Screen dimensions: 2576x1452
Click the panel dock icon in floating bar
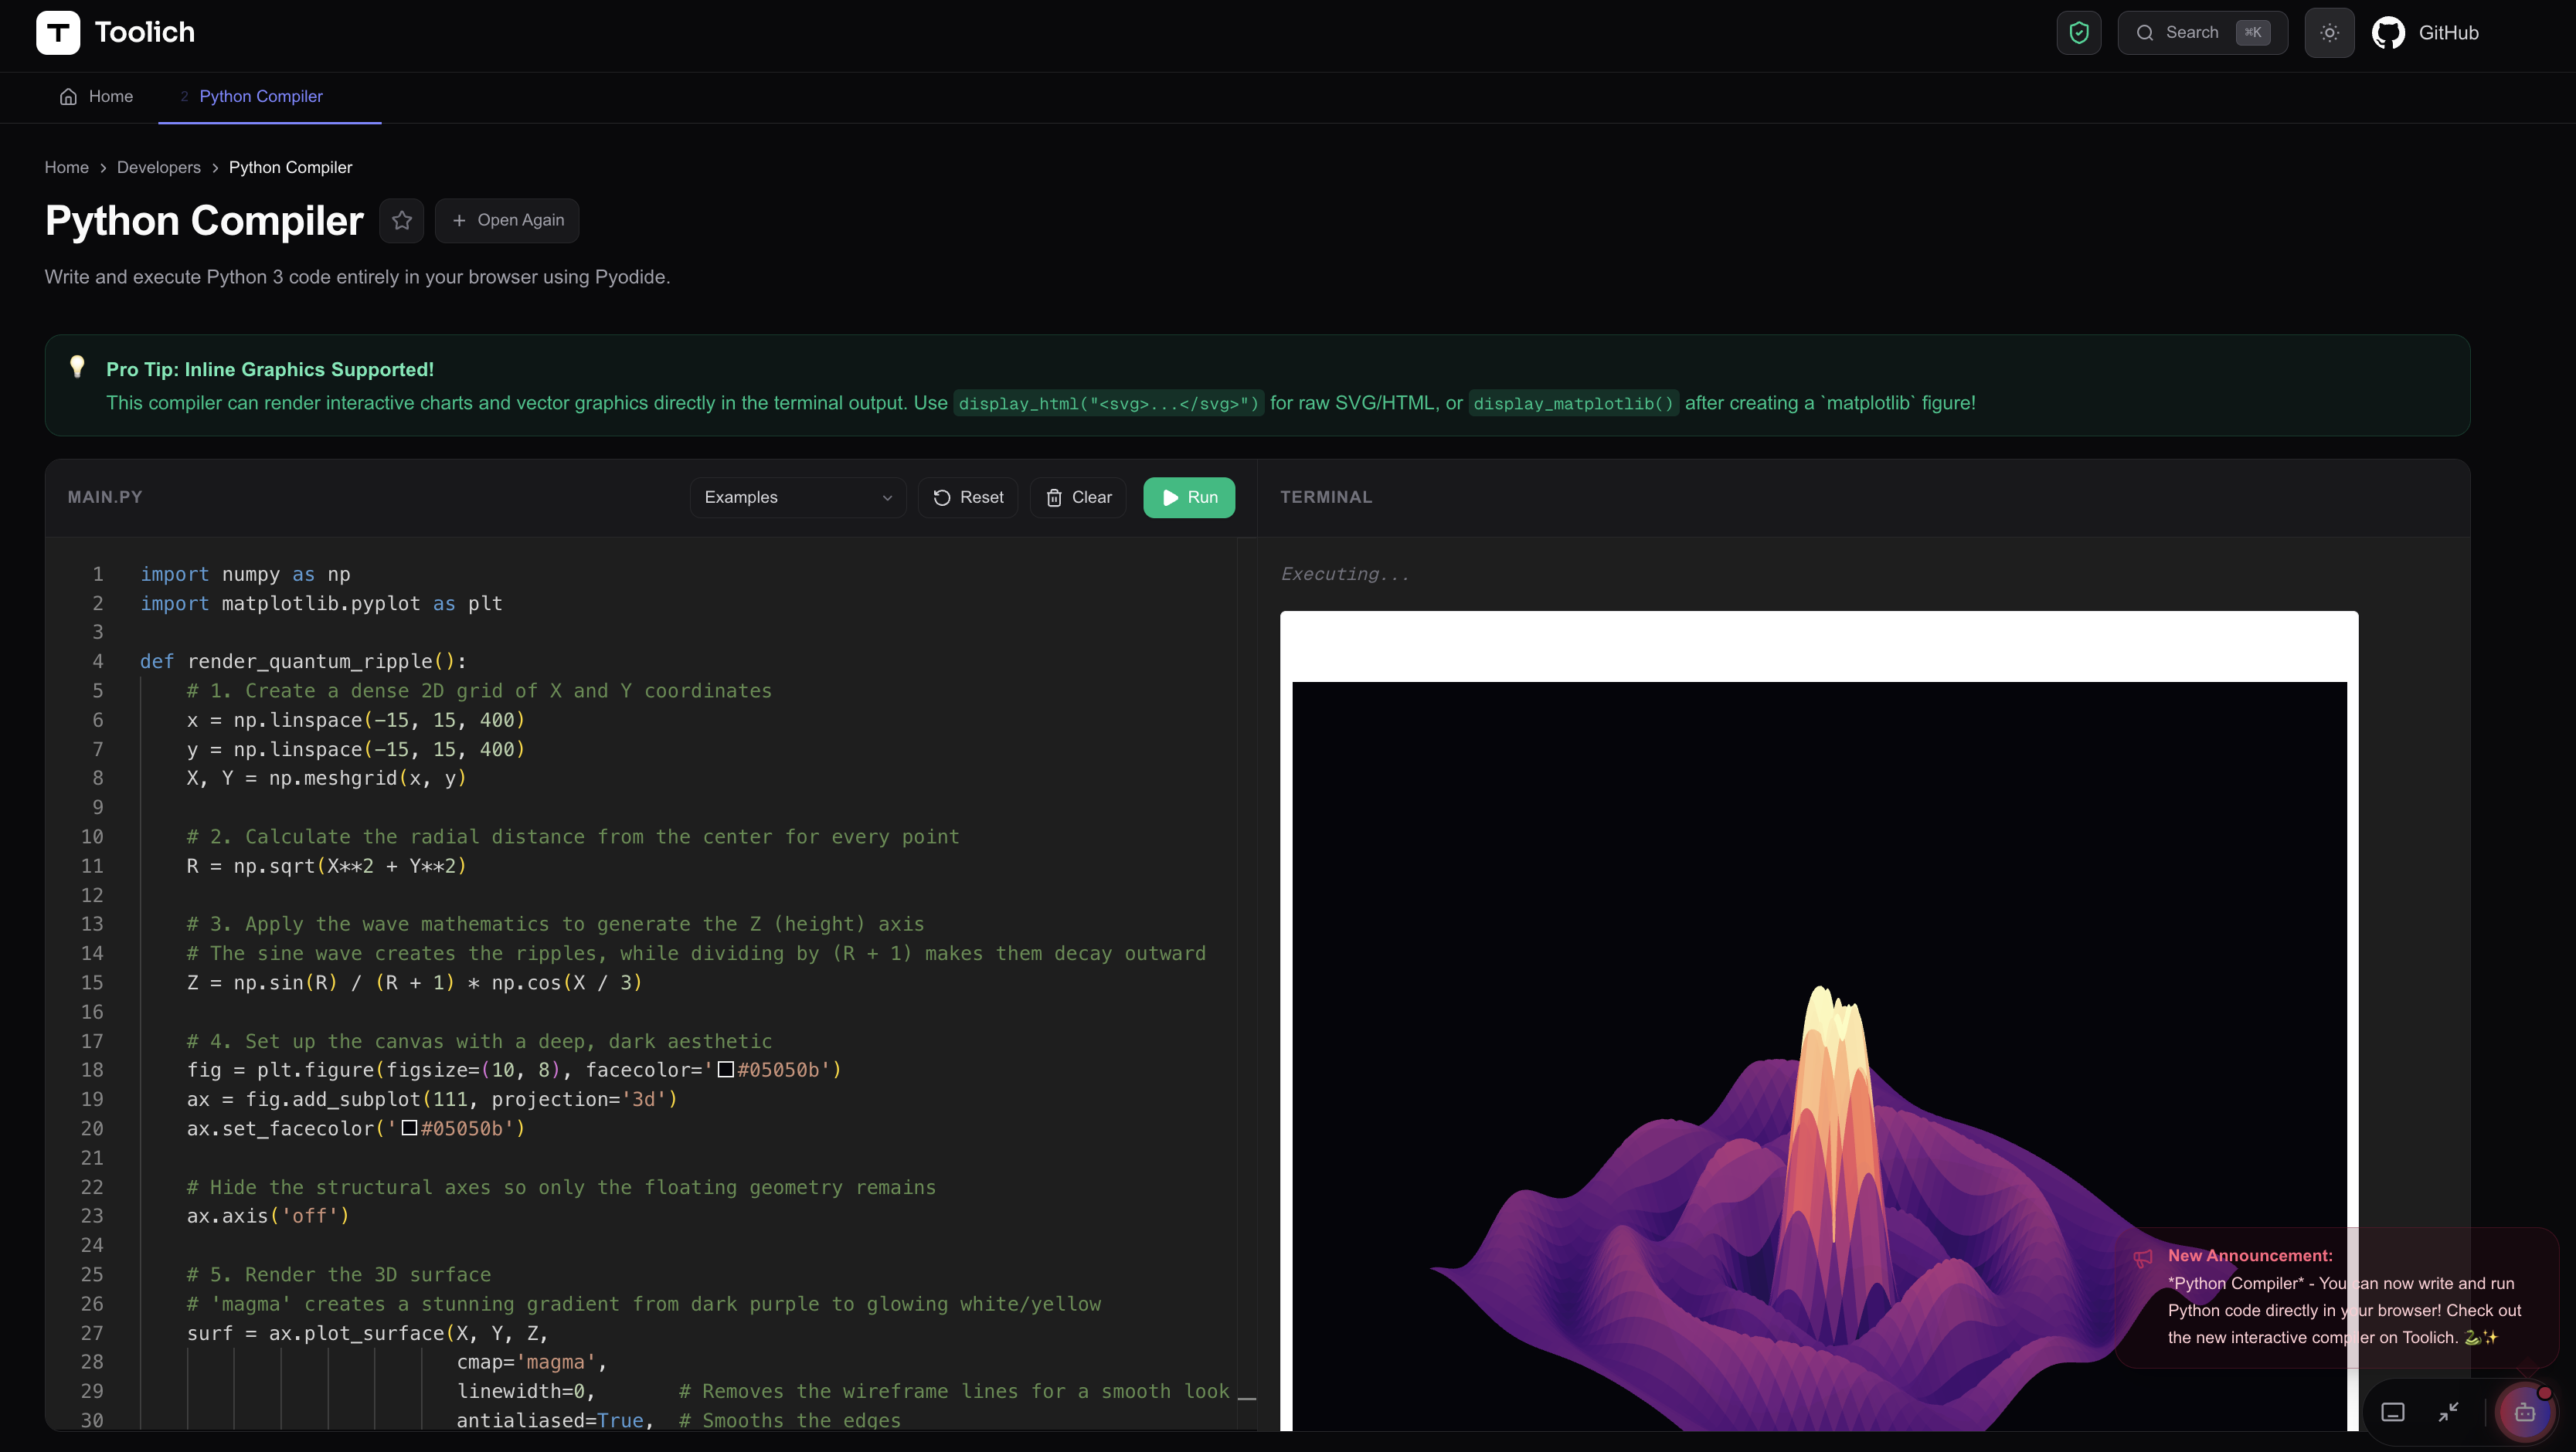(x=2392, y=1412)
